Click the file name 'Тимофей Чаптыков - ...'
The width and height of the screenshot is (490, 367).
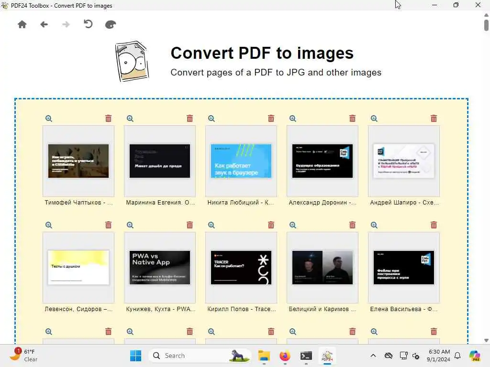[x=78, y=203]
